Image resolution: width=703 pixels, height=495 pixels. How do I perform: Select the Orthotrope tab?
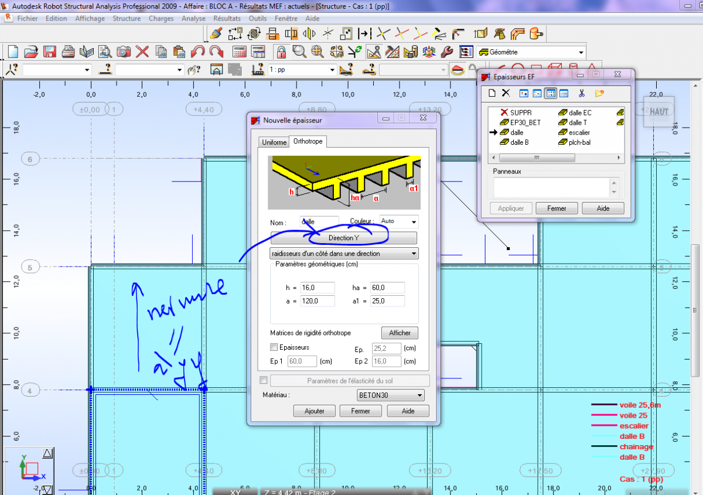pos(308,141)
